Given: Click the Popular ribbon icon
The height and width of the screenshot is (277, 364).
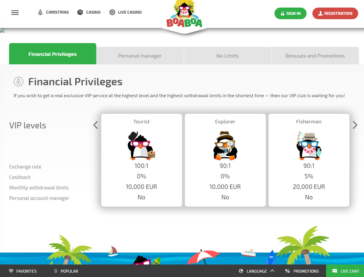Looking at the screenshot, I should pos(56,271).
